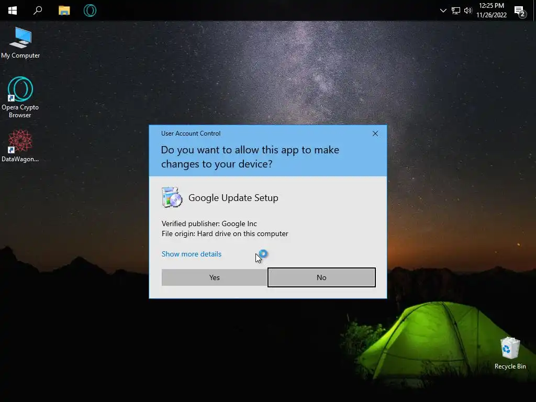The width and height of the screenshot is (536, 402).
Task: Open the notification action center icon
Action: (x=520, y=11)
